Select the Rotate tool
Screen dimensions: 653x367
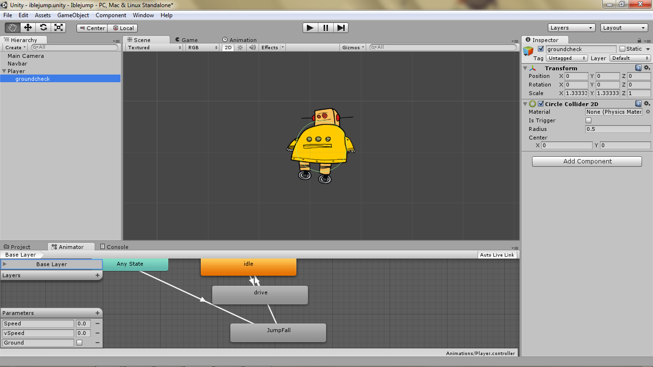tap(44, 27)
